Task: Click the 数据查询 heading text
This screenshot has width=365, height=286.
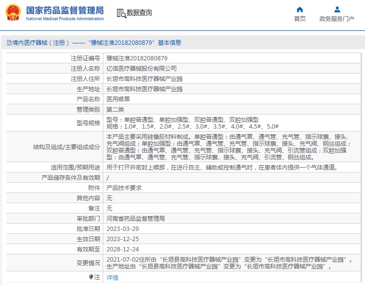Action: [x=139, y=13]
